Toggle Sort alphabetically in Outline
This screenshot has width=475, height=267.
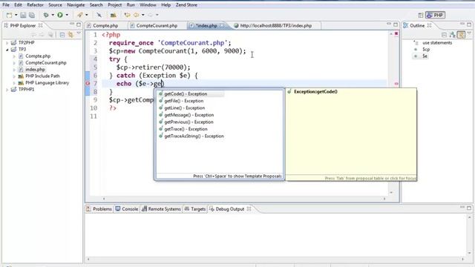[452, 35]
